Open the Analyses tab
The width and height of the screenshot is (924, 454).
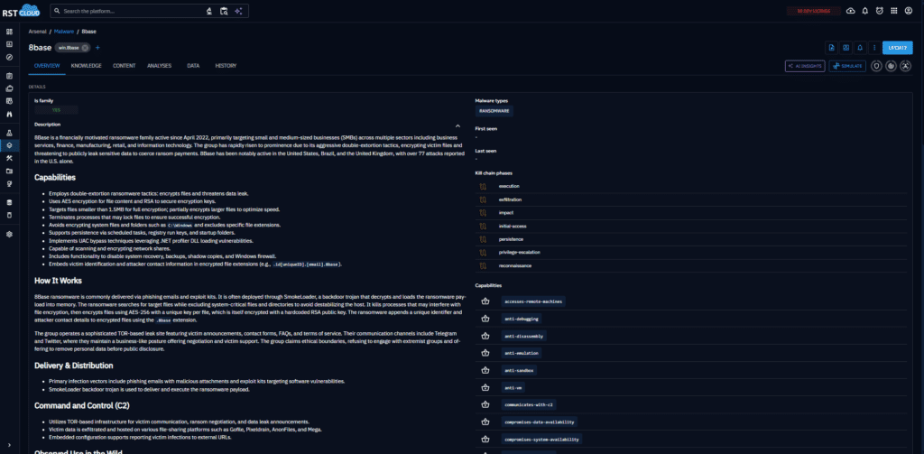[x=160, y=66]
